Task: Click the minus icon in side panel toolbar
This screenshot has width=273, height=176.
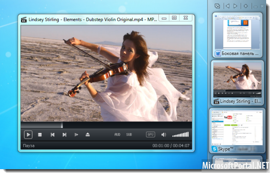Action: click(x=255, y=7)
